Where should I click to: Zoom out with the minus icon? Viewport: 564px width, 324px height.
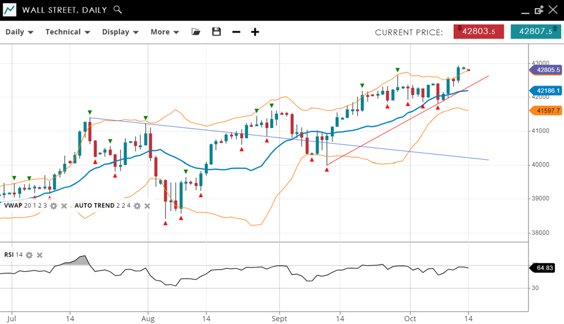[236, 32]
